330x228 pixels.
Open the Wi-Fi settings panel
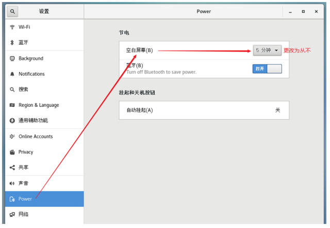pyautogui.click(x=44, y=27)
